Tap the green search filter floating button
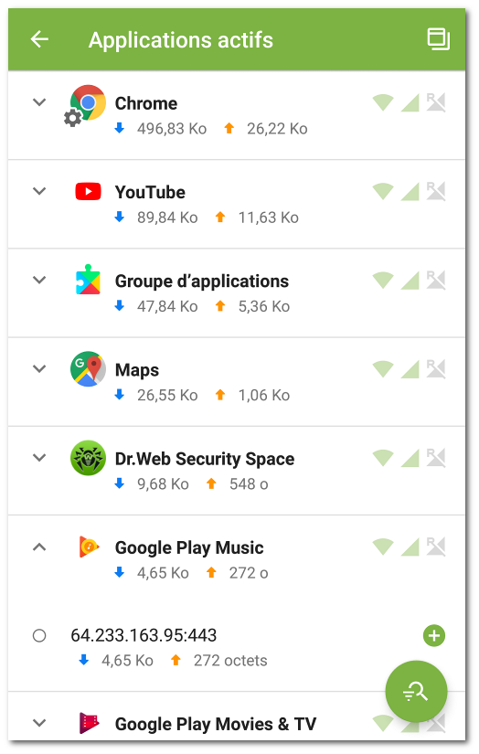Image resolution: width=479 pixels, height=754 pixels. [x=416, y=692]
